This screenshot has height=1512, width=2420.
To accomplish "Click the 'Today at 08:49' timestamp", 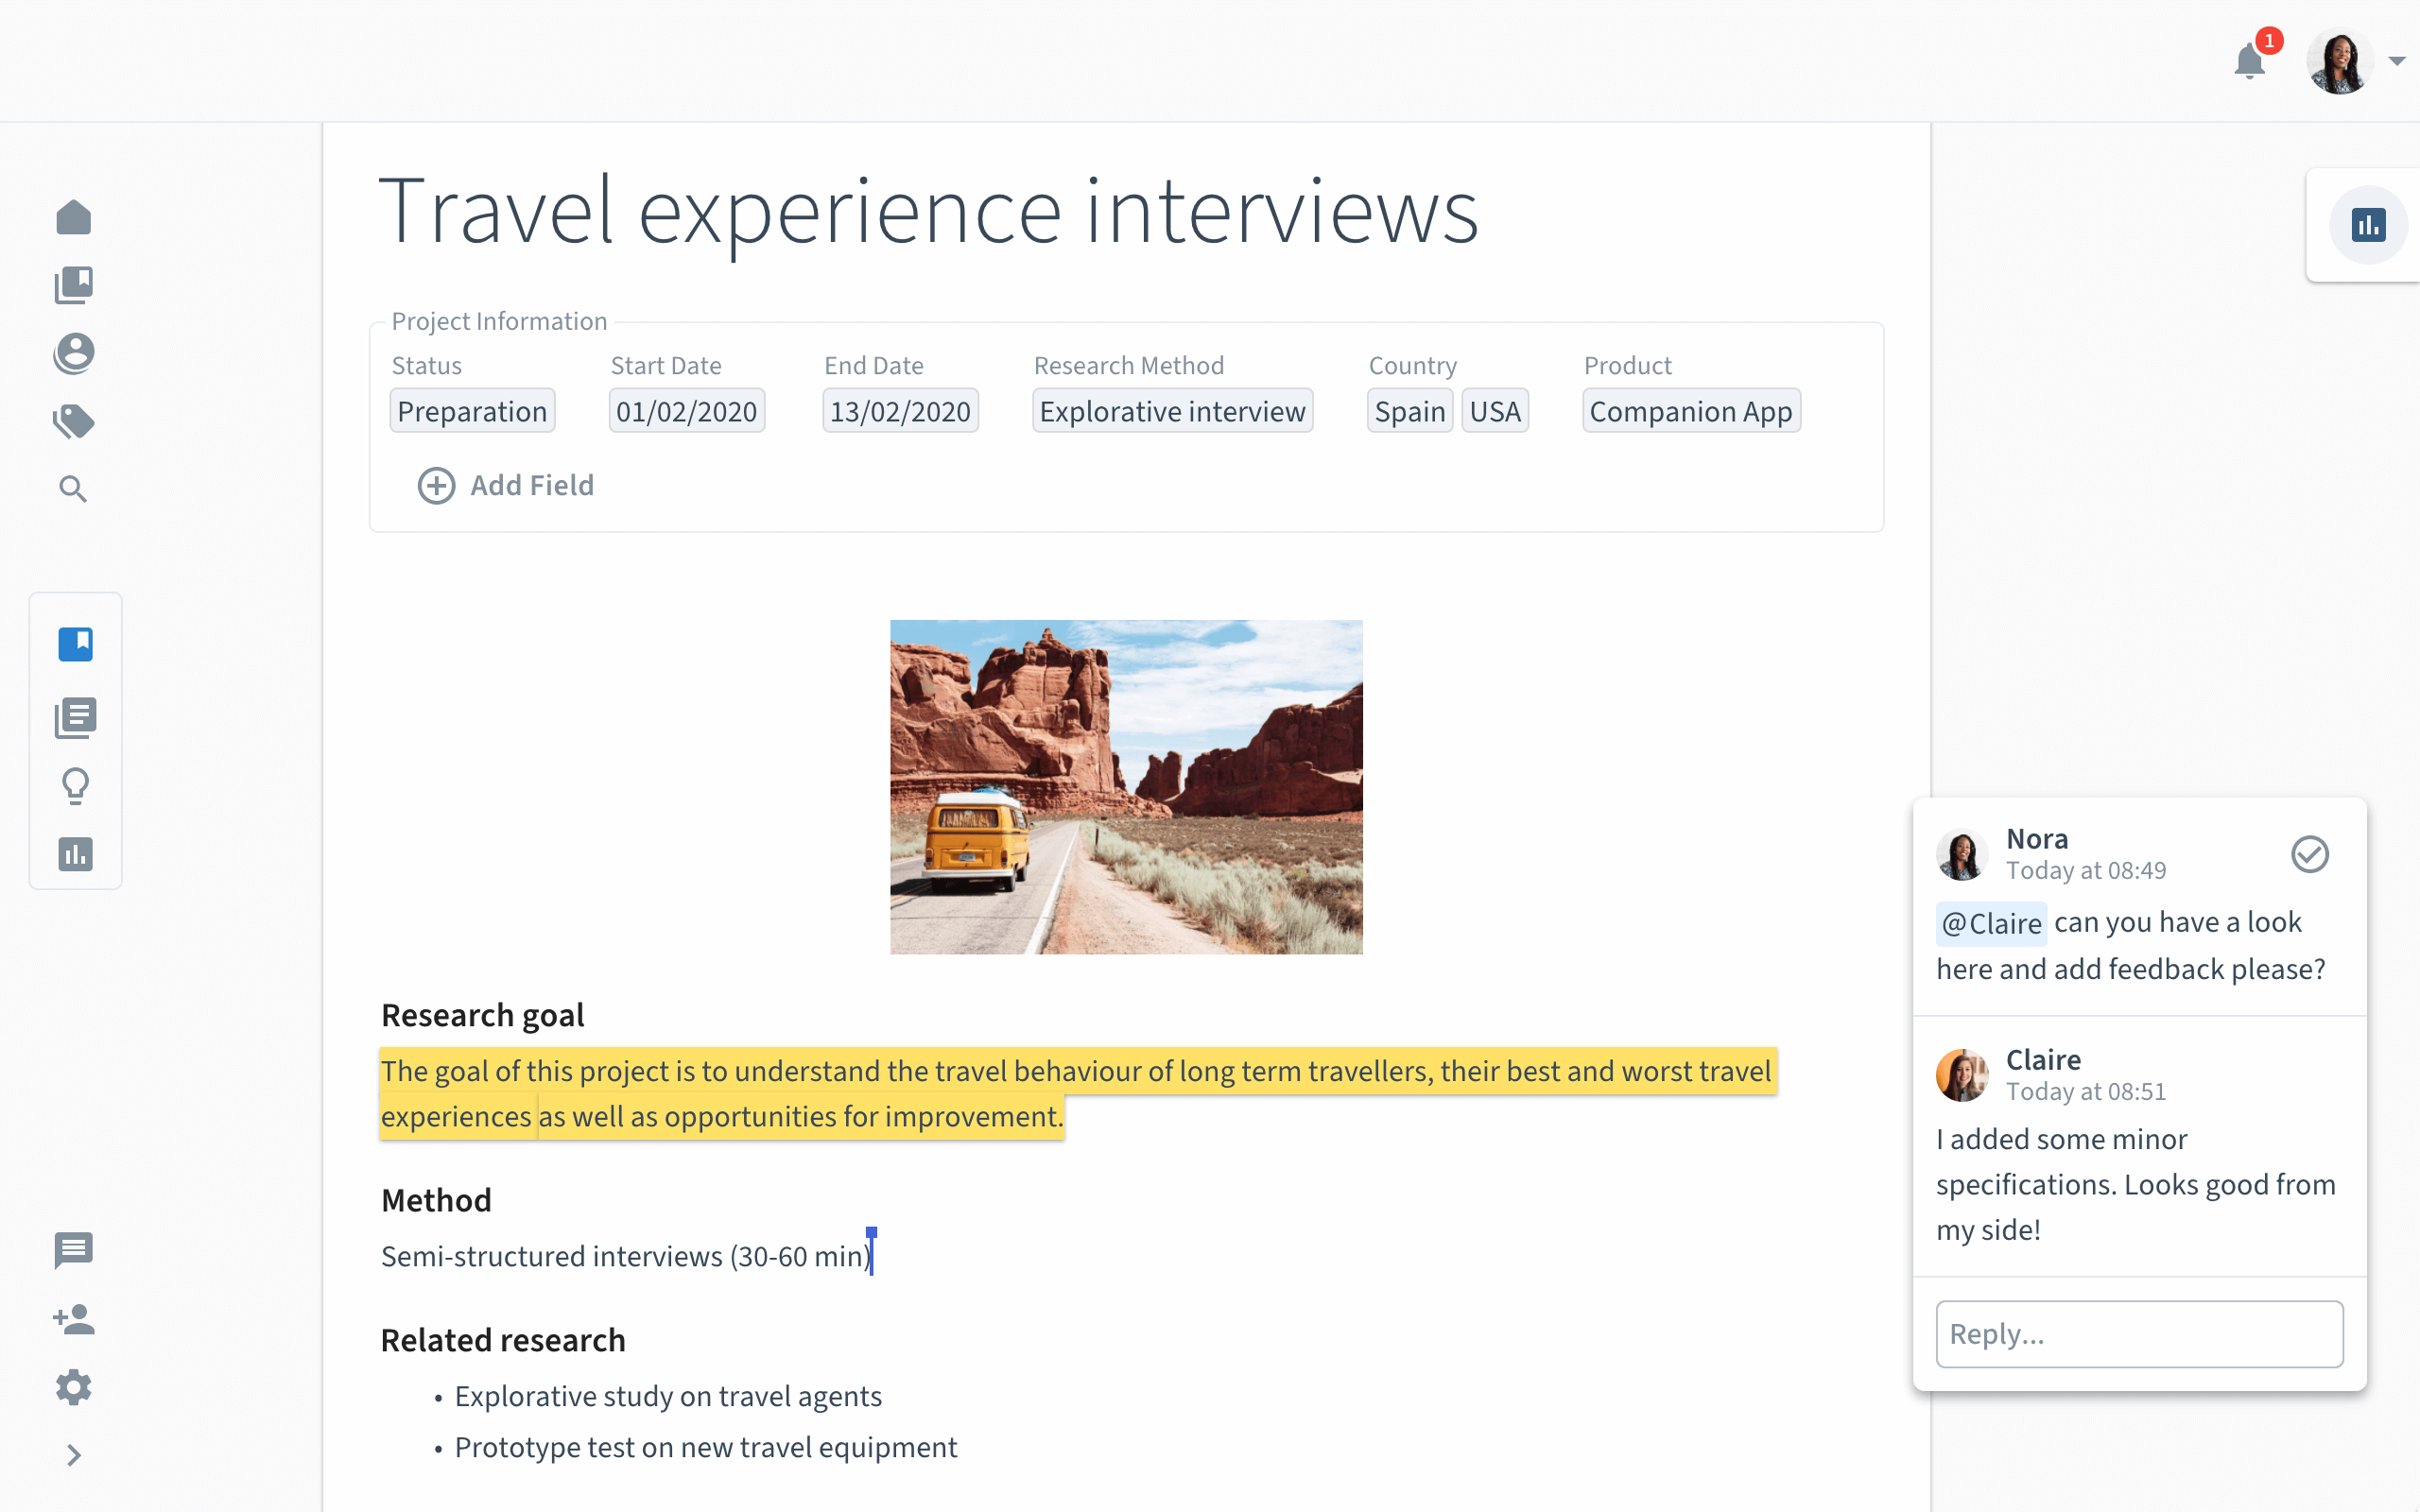I will (x=2086, y=870).
